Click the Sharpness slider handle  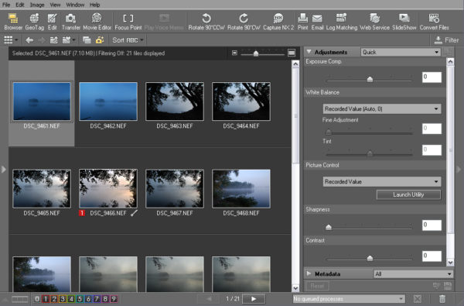click(x=329, y=228)
